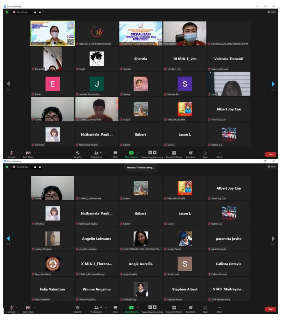Open the More menu in the bottom Zoom window
Image resolution: width=286 pixels, height=320 pixels.
[x=219, y=308]
